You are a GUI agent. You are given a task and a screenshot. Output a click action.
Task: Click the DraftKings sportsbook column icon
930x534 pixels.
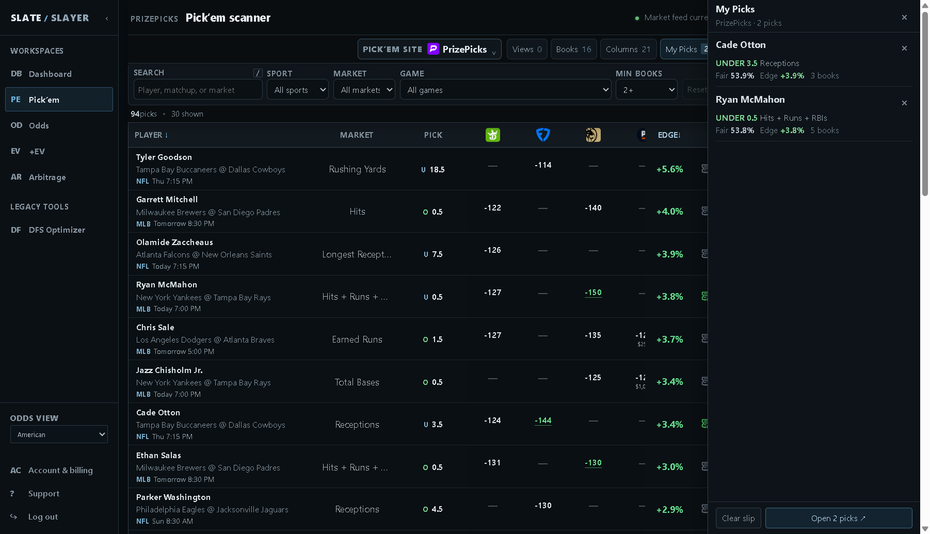click(493, 135)
